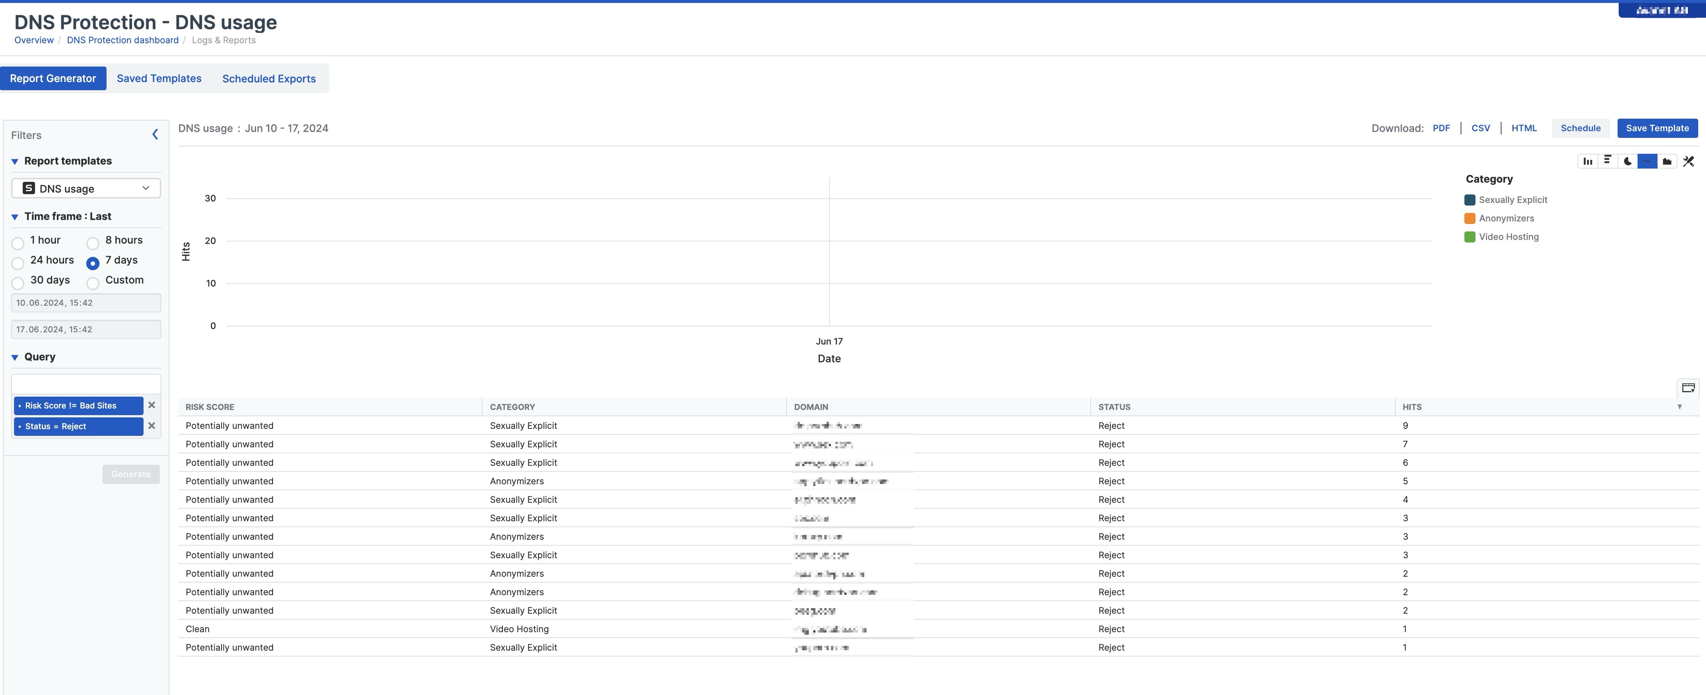The height and width of the screenshot is (695, 1706).
Task: Click the Save Template button
Action: coord(1657,128)
